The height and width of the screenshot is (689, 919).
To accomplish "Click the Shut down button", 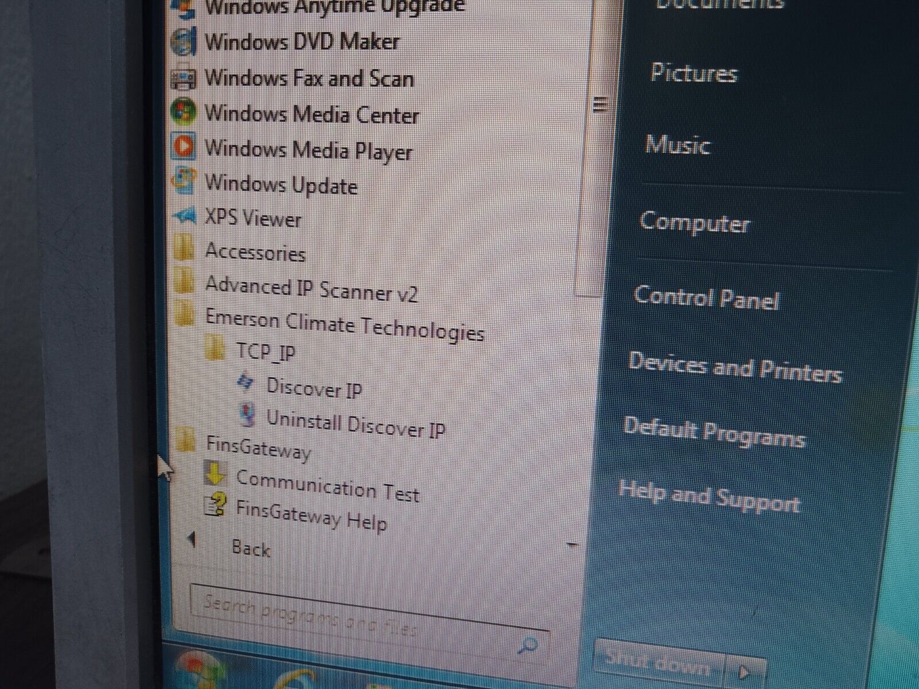I will click(659, 663).
